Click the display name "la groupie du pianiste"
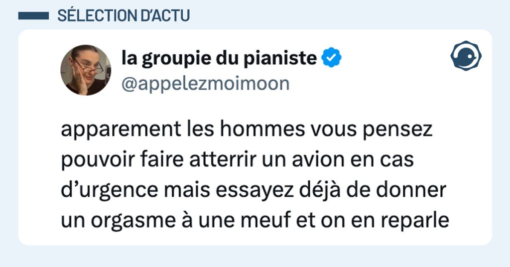Image resolution: width=510 pixels, height=267 pixels. (219, 59)
